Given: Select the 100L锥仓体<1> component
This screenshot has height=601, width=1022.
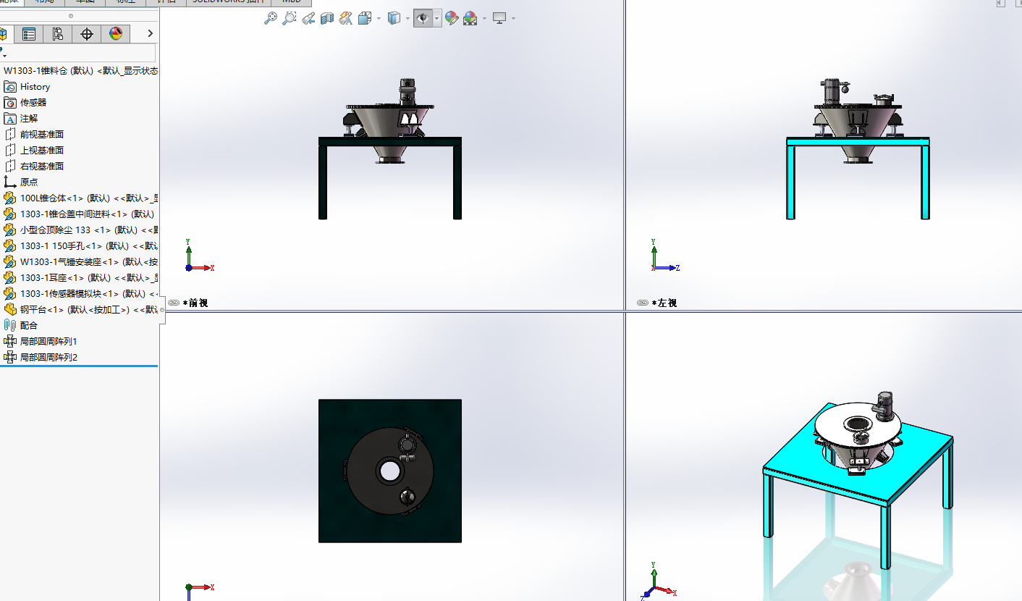Looking at the screenshot, I should click(x=81, y=198).
